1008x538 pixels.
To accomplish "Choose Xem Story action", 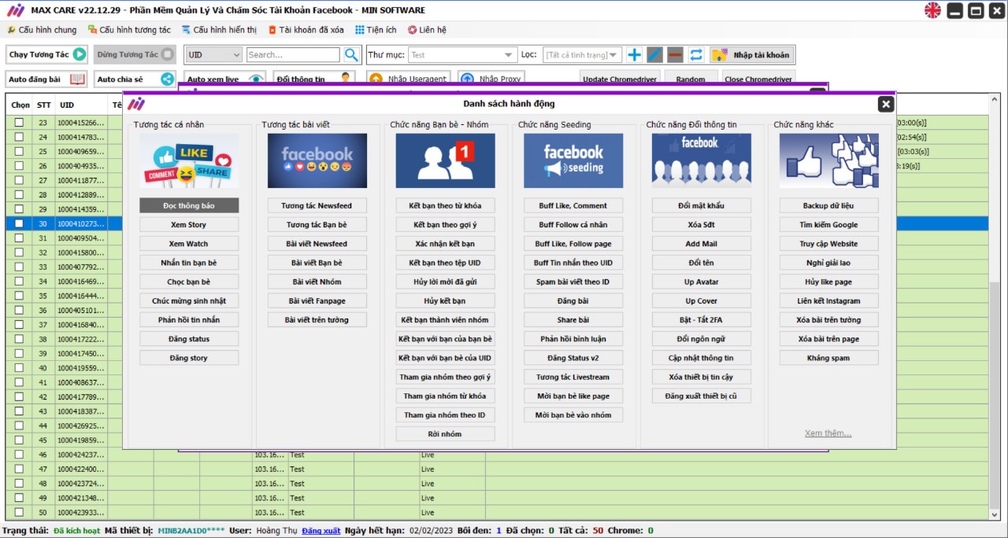I will 189,224.
